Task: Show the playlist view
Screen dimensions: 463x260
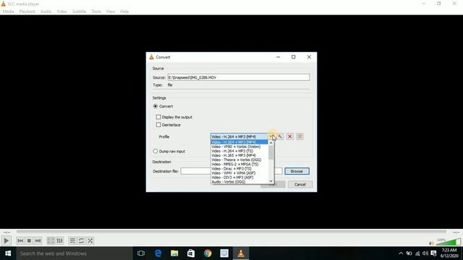Action: [x=72, y=240]
